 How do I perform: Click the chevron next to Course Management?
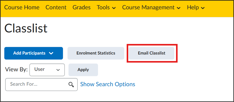coord(179,8)
